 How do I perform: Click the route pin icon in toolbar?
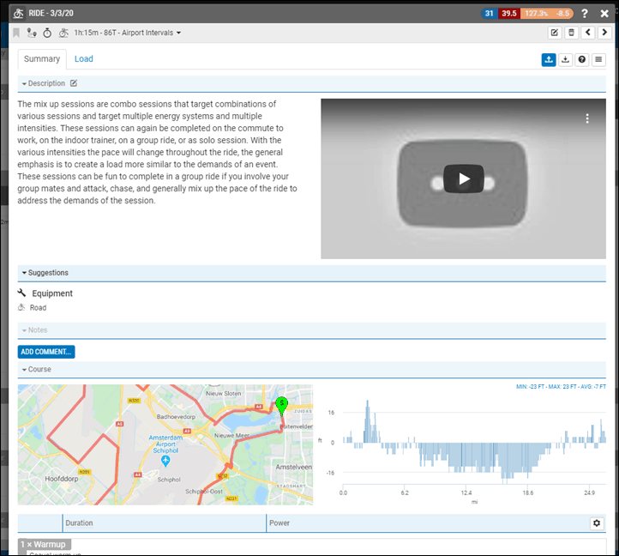tap(32, 33)
